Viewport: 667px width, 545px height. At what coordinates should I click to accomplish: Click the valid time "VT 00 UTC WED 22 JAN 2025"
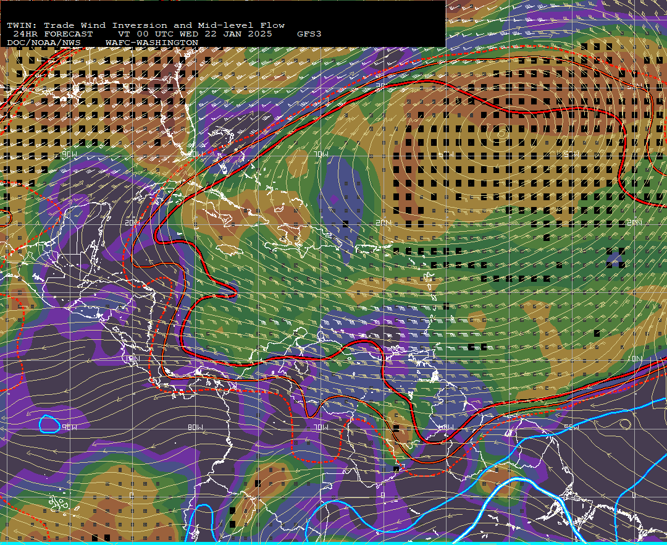(x=195, y=34)
